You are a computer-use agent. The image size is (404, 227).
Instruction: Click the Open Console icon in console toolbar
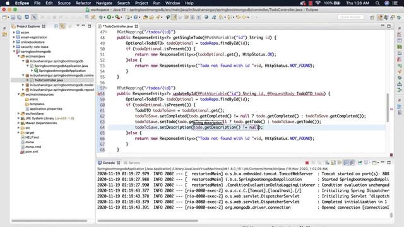(374, 163)
